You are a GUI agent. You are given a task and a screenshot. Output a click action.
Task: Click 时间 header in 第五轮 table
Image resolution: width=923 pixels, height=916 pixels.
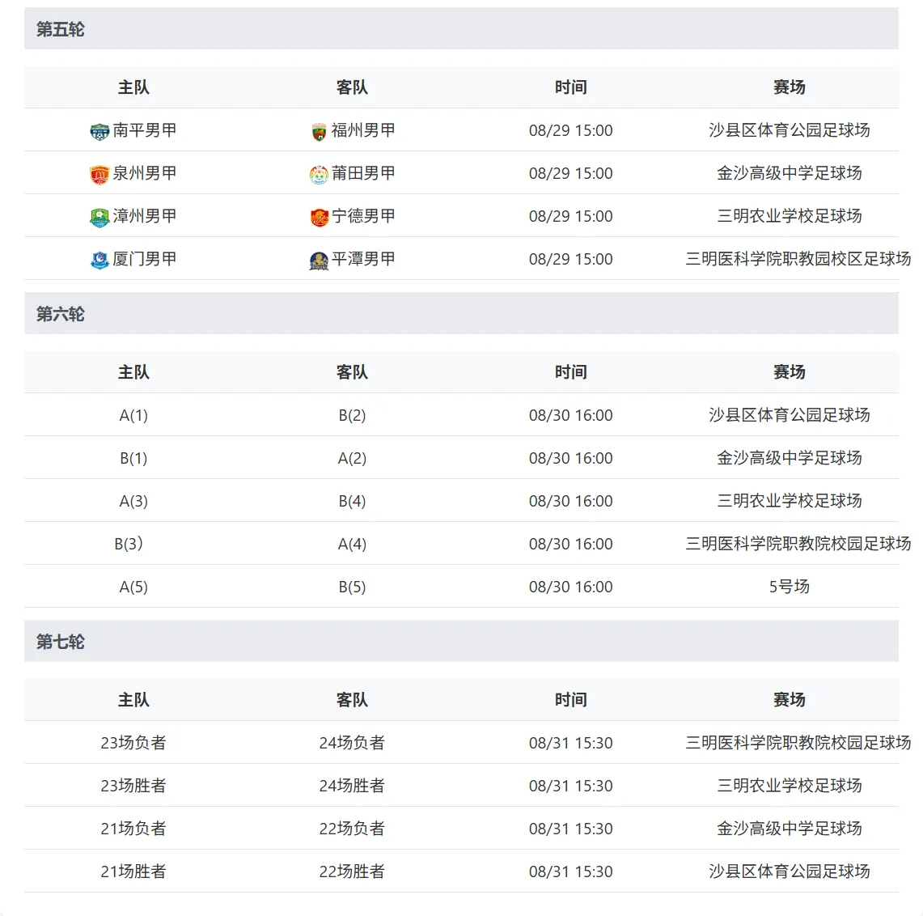tap(570, 87)
